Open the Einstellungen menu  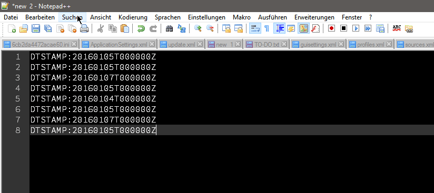pyautogui.click(x=207, y=17)
